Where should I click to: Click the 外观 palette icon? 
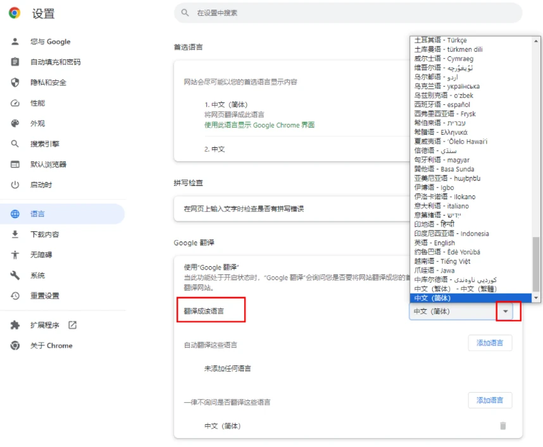pos(15,123)
